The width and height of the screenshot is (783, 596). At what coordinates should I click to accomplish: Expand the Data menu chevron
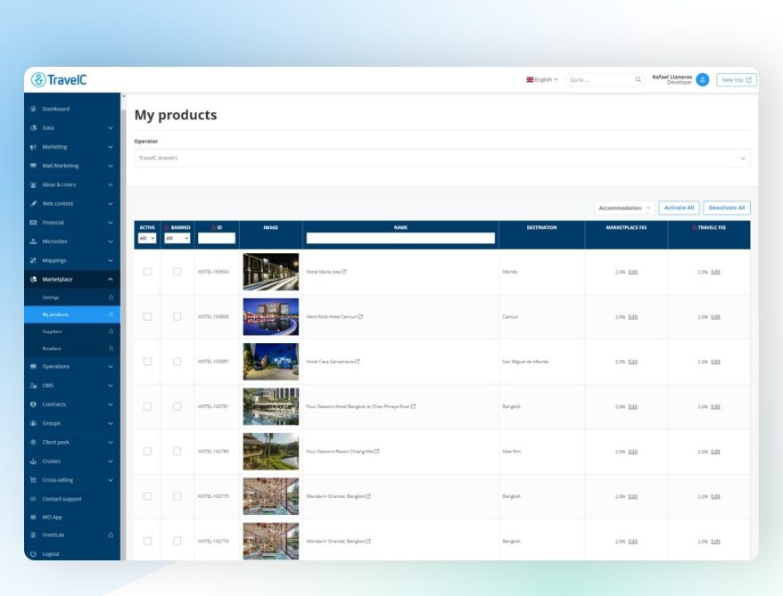(x=111, y=128)
